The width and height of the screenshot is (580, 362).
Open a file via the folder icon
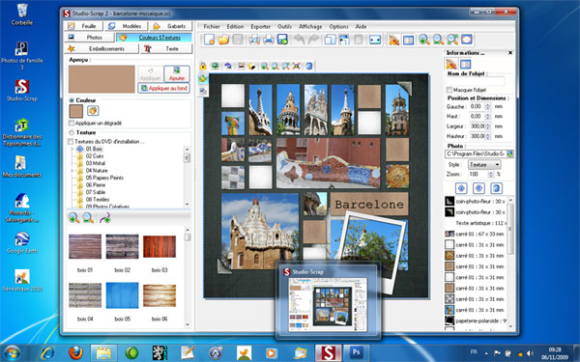223,40
